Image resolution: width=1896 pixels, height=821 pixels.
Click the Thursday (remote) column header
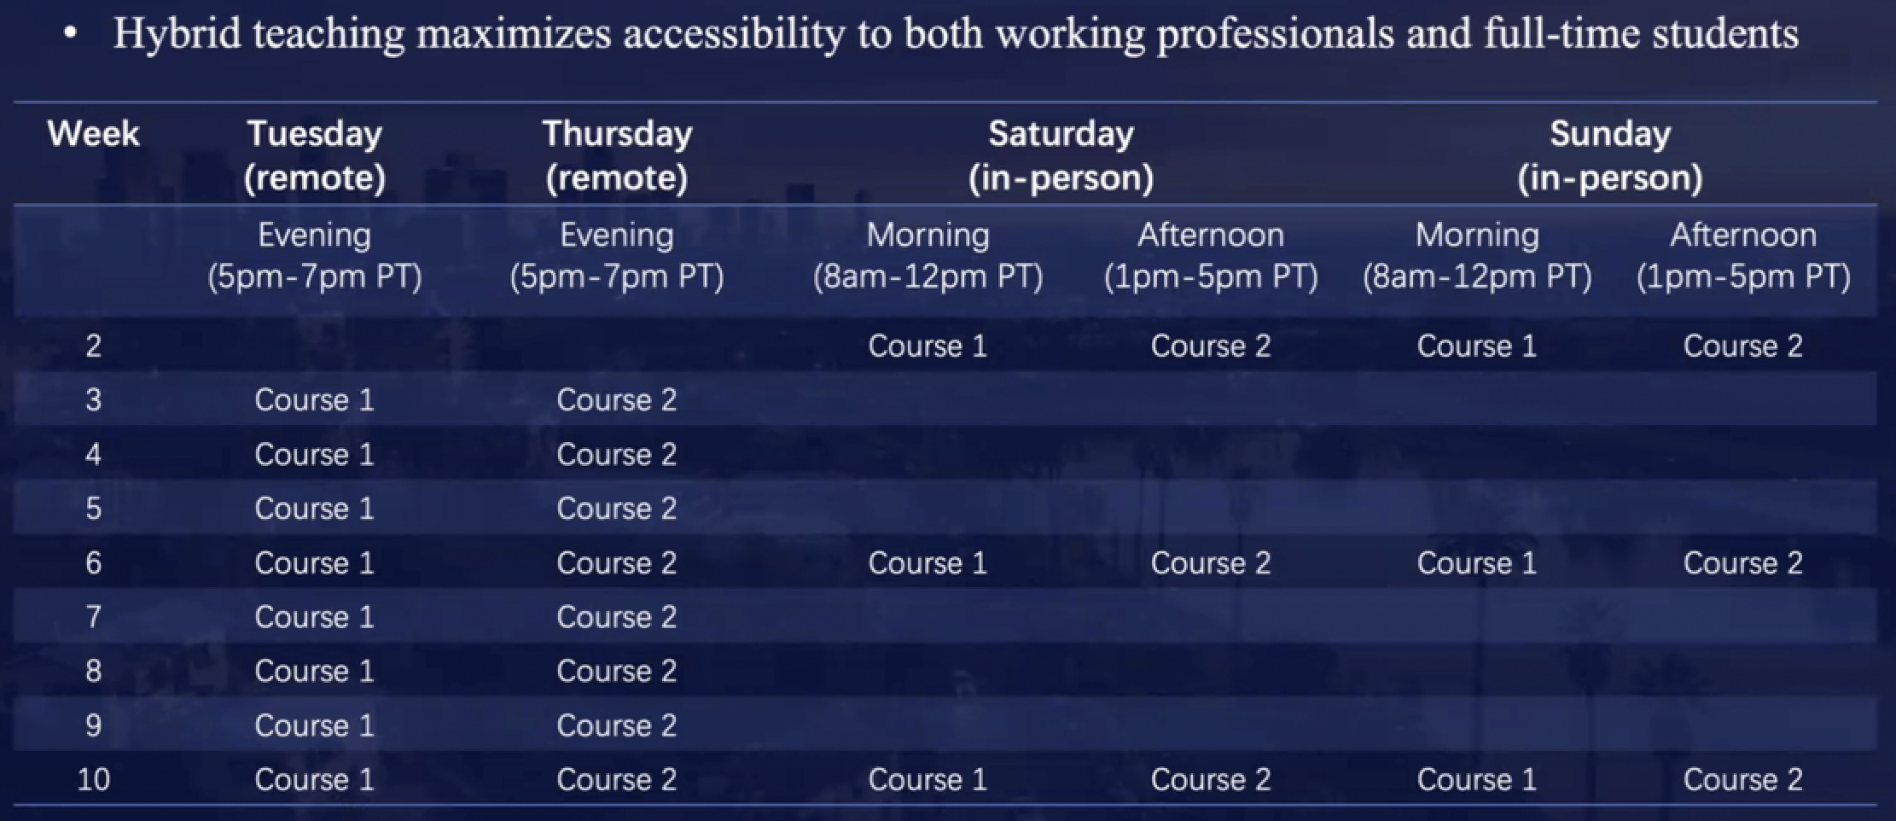pos(617,155)
